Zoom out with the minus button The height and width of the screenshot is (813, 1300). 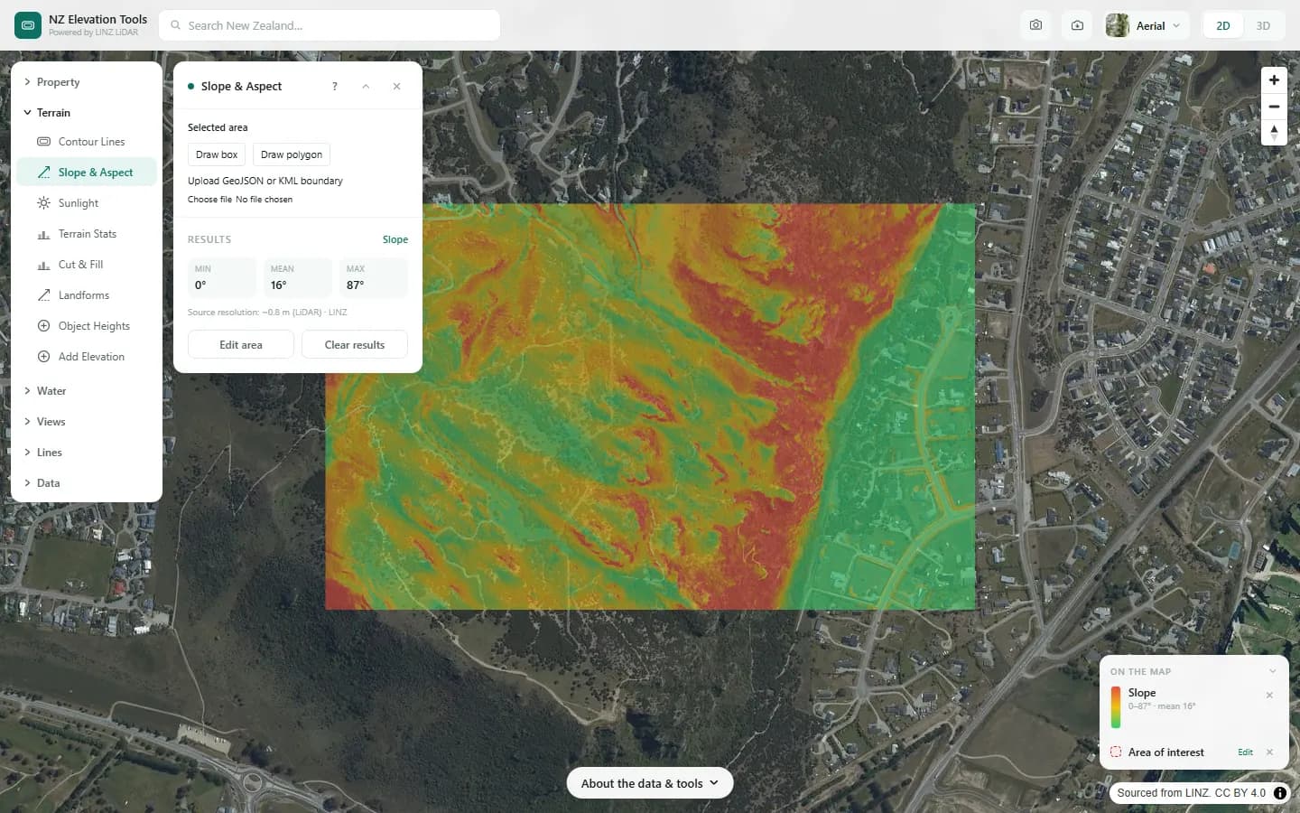point(1274,107)
